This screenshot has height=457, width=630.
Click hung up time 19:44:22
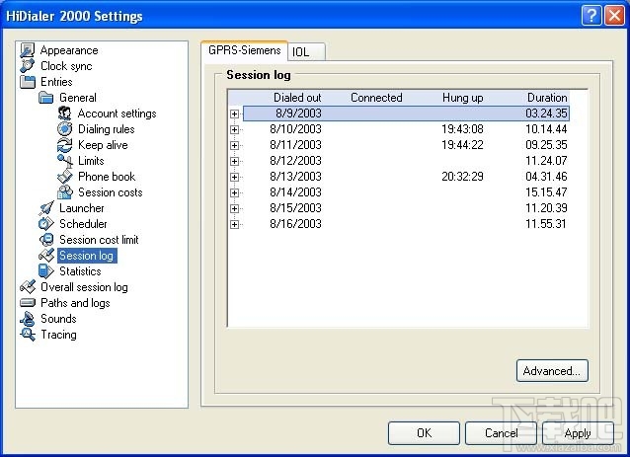click(462, 145)
